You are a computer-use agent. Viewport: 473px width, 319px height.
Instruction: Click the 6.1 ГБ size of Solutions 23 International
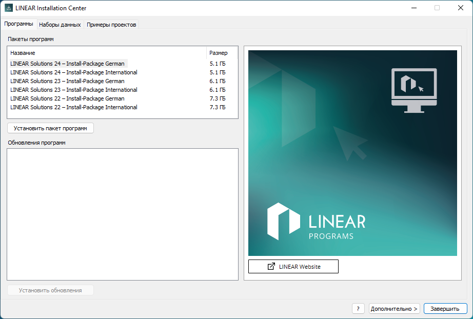pyautogui.click(x=218, y=90)
